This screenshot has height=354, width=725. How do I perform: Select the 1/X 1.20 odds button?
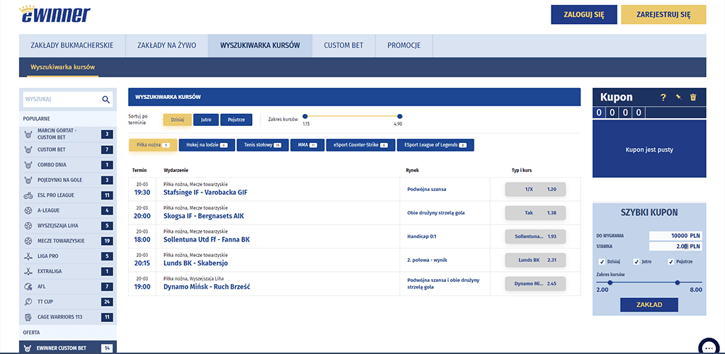535,189
